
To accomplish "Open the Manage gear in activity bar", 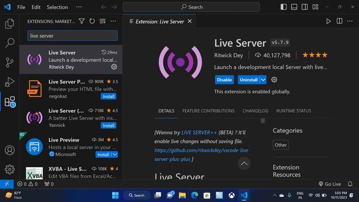I will coord(10,169).
